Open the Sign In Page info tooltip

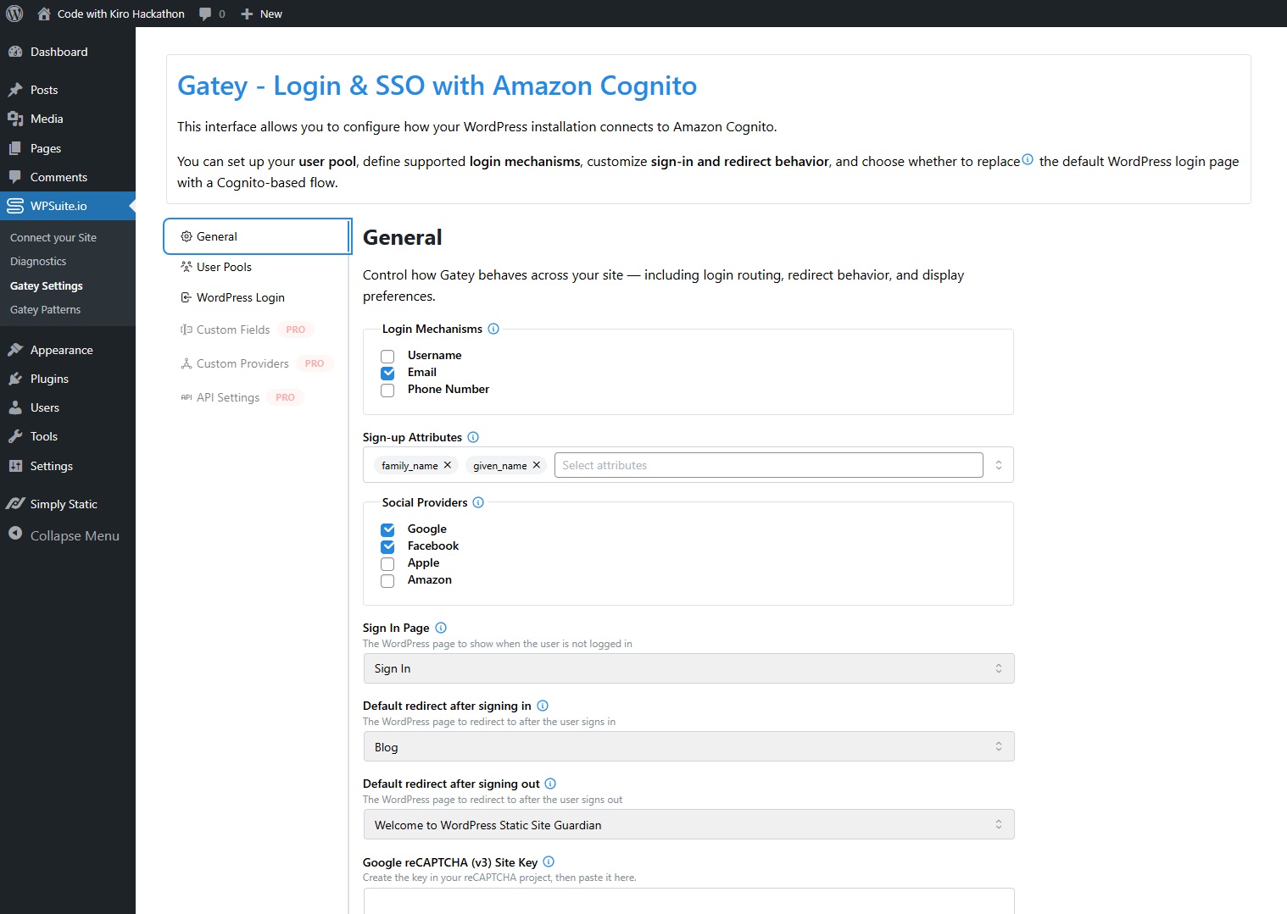point(440,628)
